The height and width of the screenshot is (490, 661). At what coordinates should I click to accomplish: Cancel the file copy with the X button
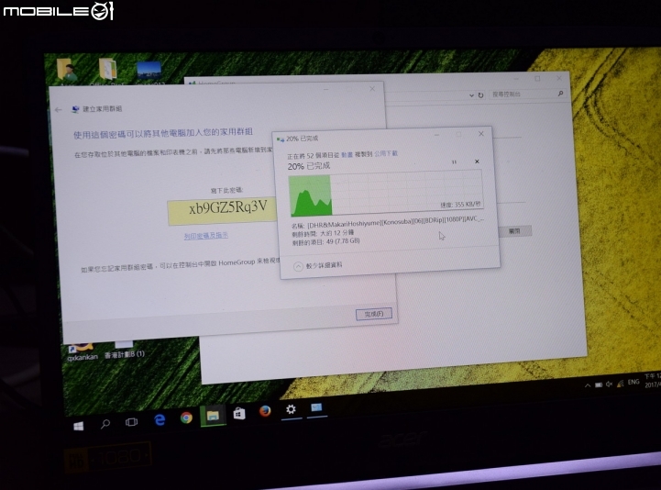(477, 161)
